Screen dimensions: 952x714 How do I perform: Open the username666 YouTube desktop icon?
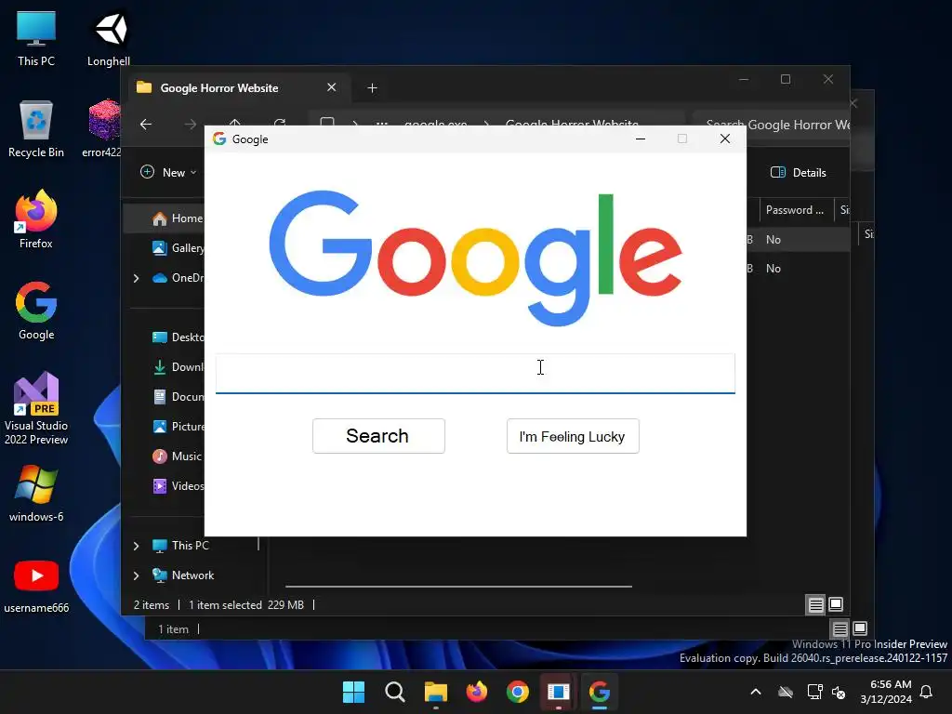click(x=36, y=586)
